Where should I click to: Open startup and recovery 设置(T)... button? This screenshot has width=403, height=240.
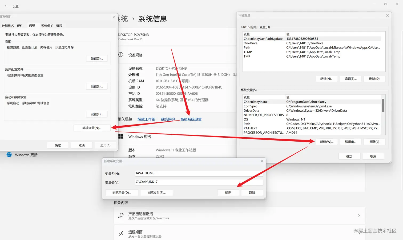pos(97,114)
